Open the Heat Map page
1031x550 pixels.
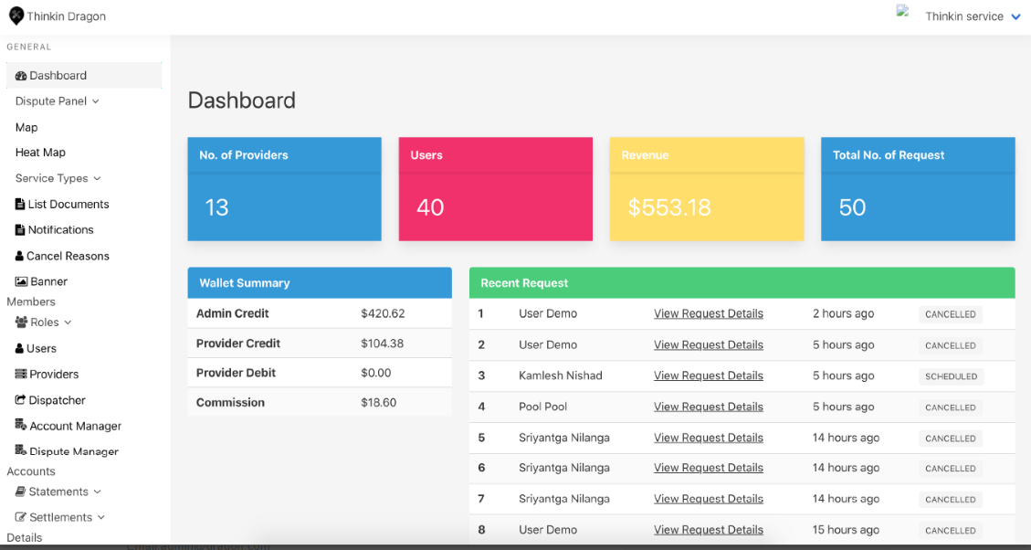[39, 153]
